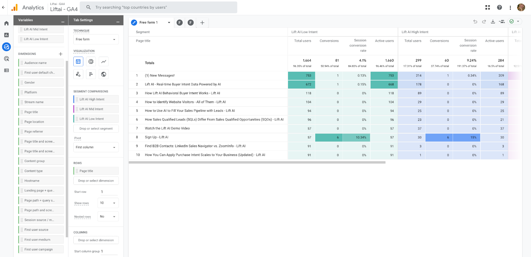Switch to the Free form 1 tab
The width and height of the screenshot is (531, 257).
click(149, 23)
